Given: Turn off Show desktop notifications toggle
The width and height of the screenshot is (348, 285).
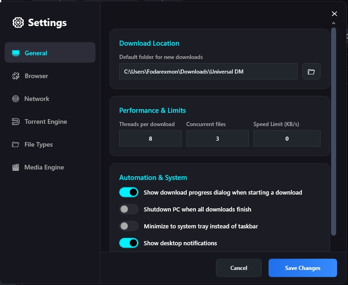Looking at the screenshot, I should [x=129, y=243].
